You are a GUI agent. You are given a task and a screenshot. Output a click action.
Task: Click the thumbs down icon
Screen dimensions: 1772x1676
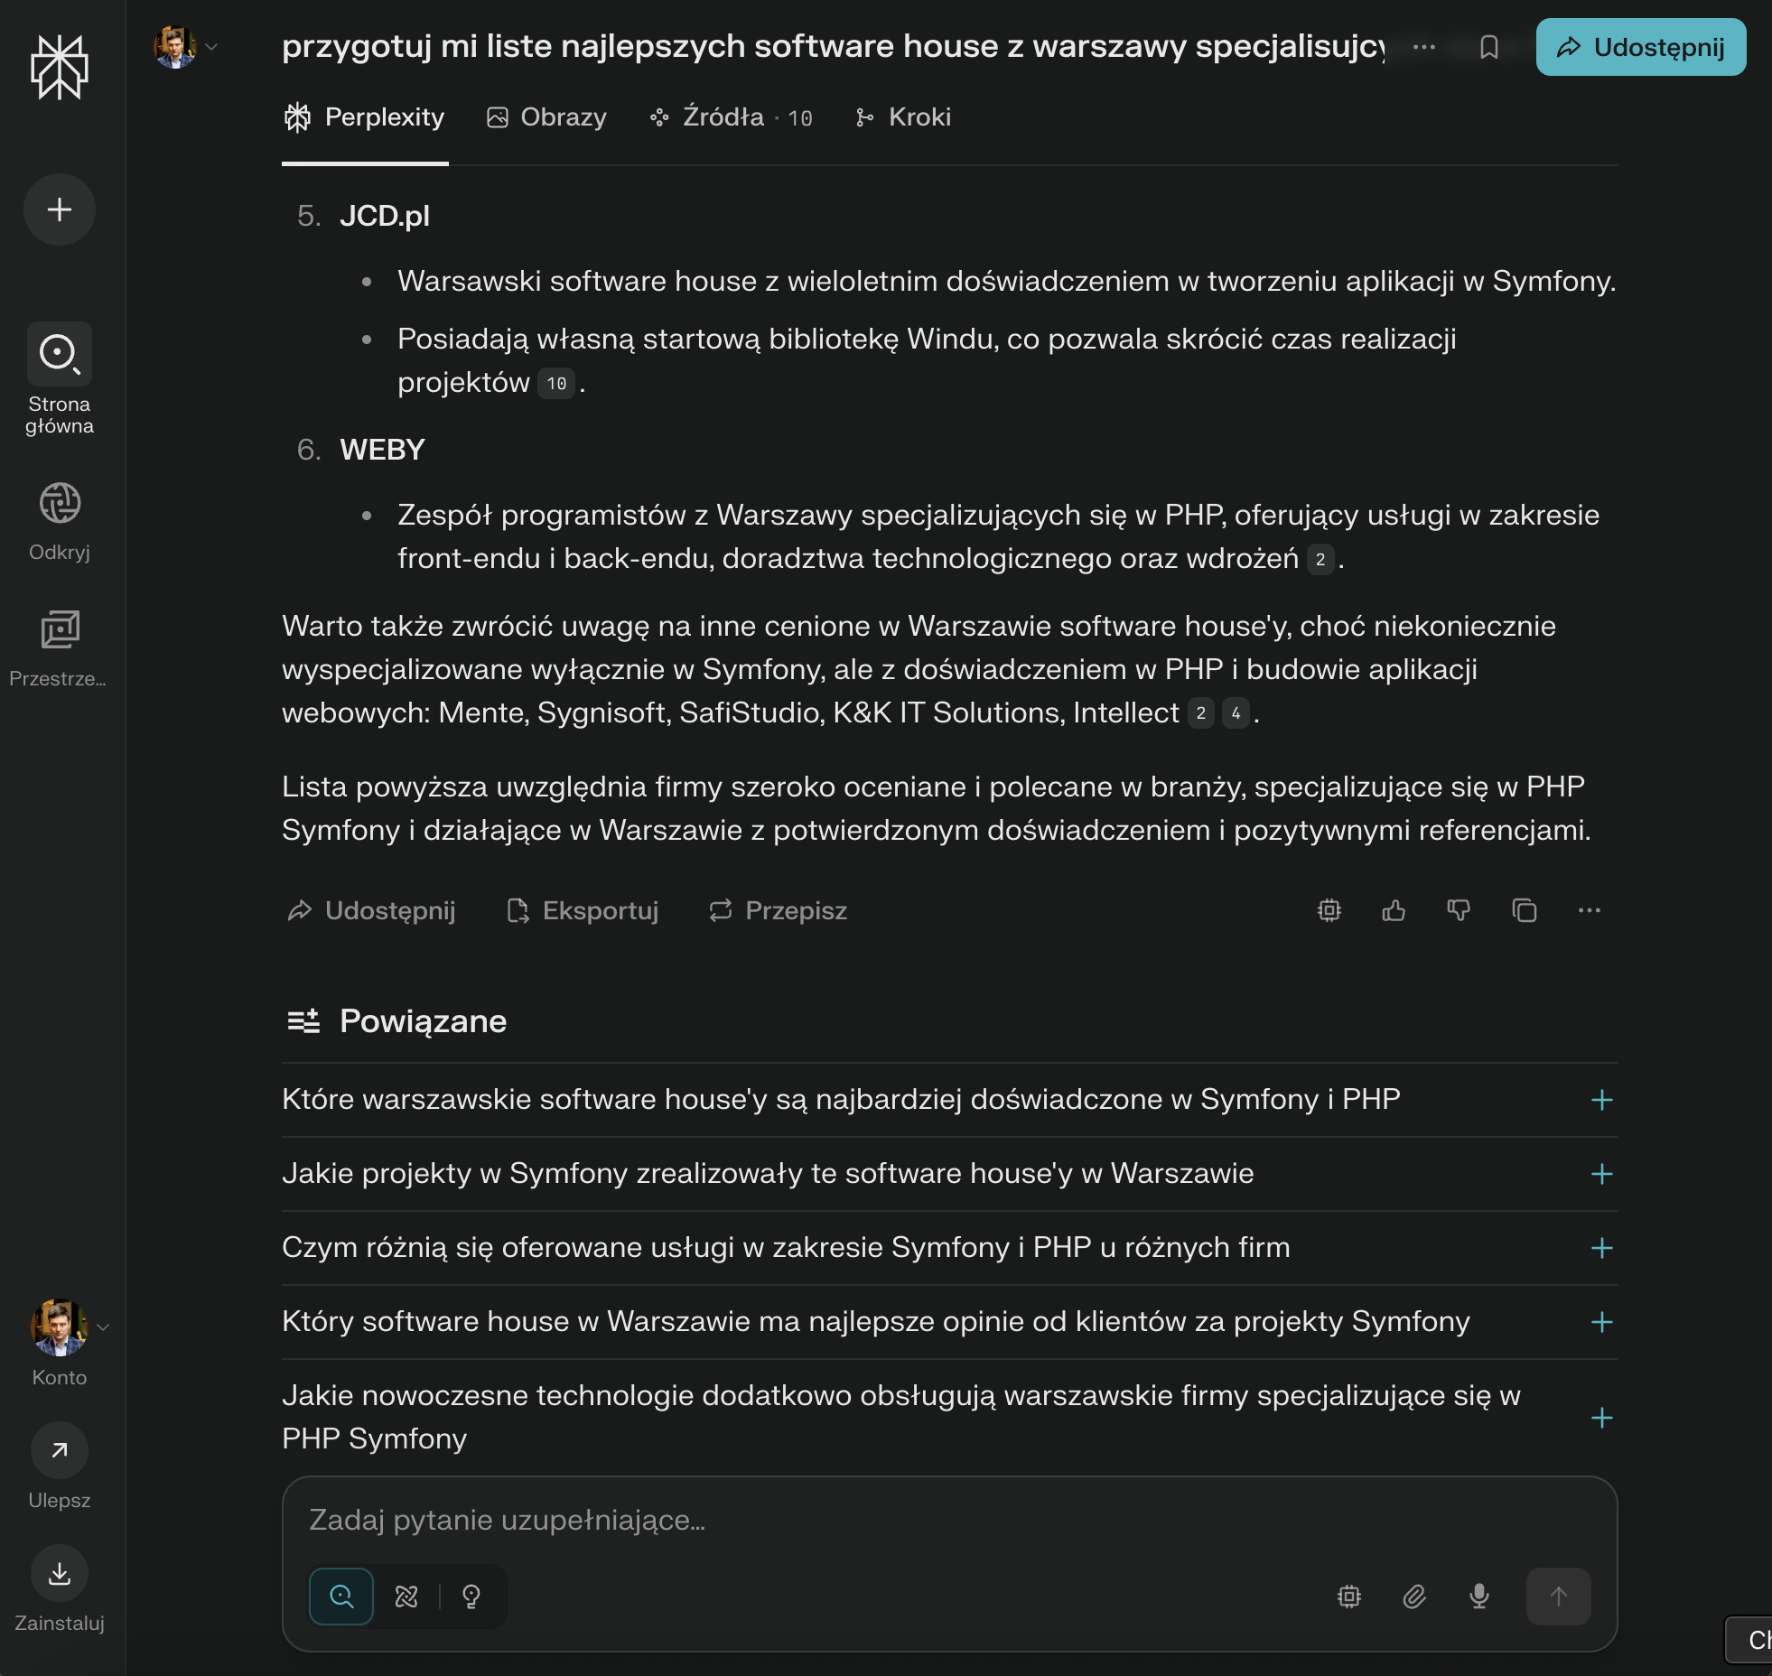coord(1459,910)
